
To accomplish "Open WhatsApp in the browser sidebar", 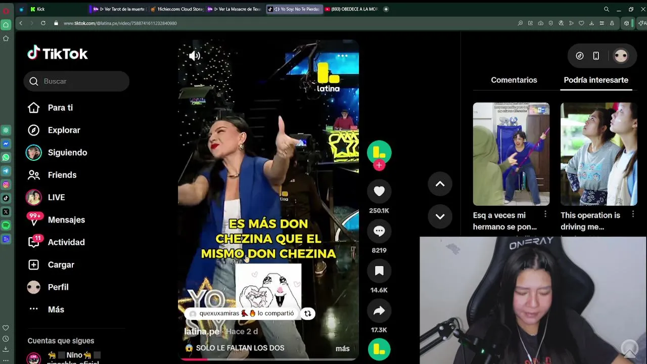I will (6, 157).
